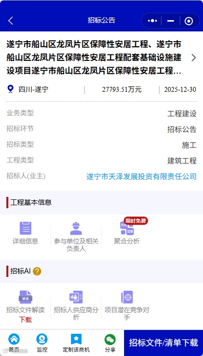
Task: Open 详细信息 clipboard icon
Action: (25, 228)
